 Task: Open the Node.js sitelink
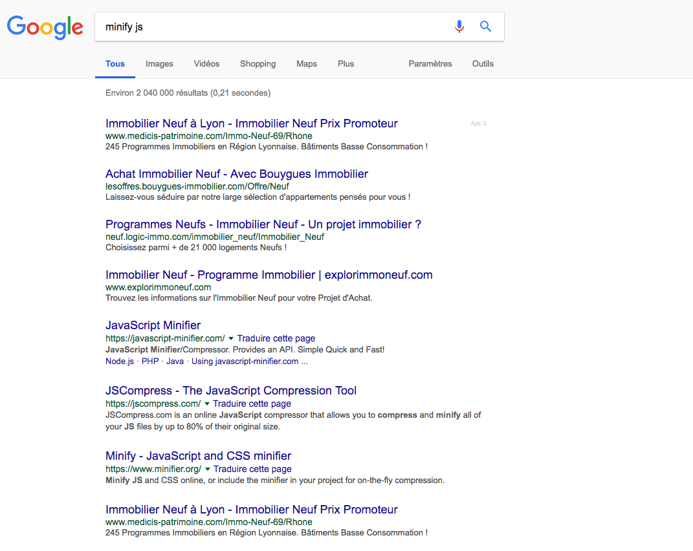(119, 361)
